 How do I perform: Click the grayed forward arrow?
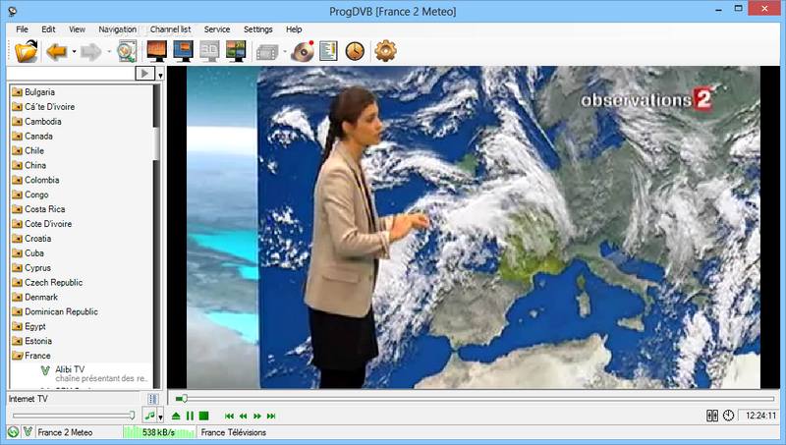[x=90, y=51]
